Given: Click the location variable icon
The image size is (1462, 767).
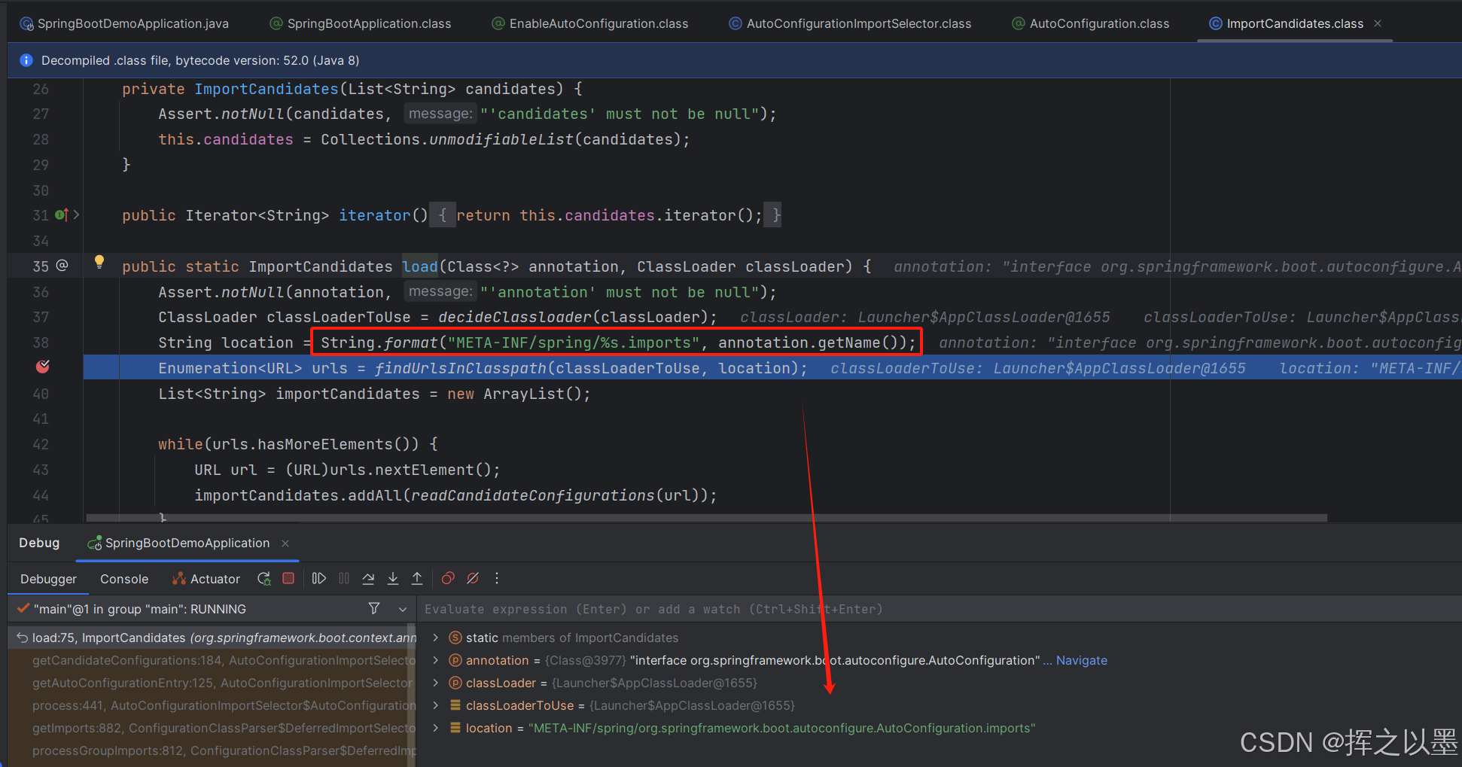Looking at the screenshot, I should coord(455,728).
